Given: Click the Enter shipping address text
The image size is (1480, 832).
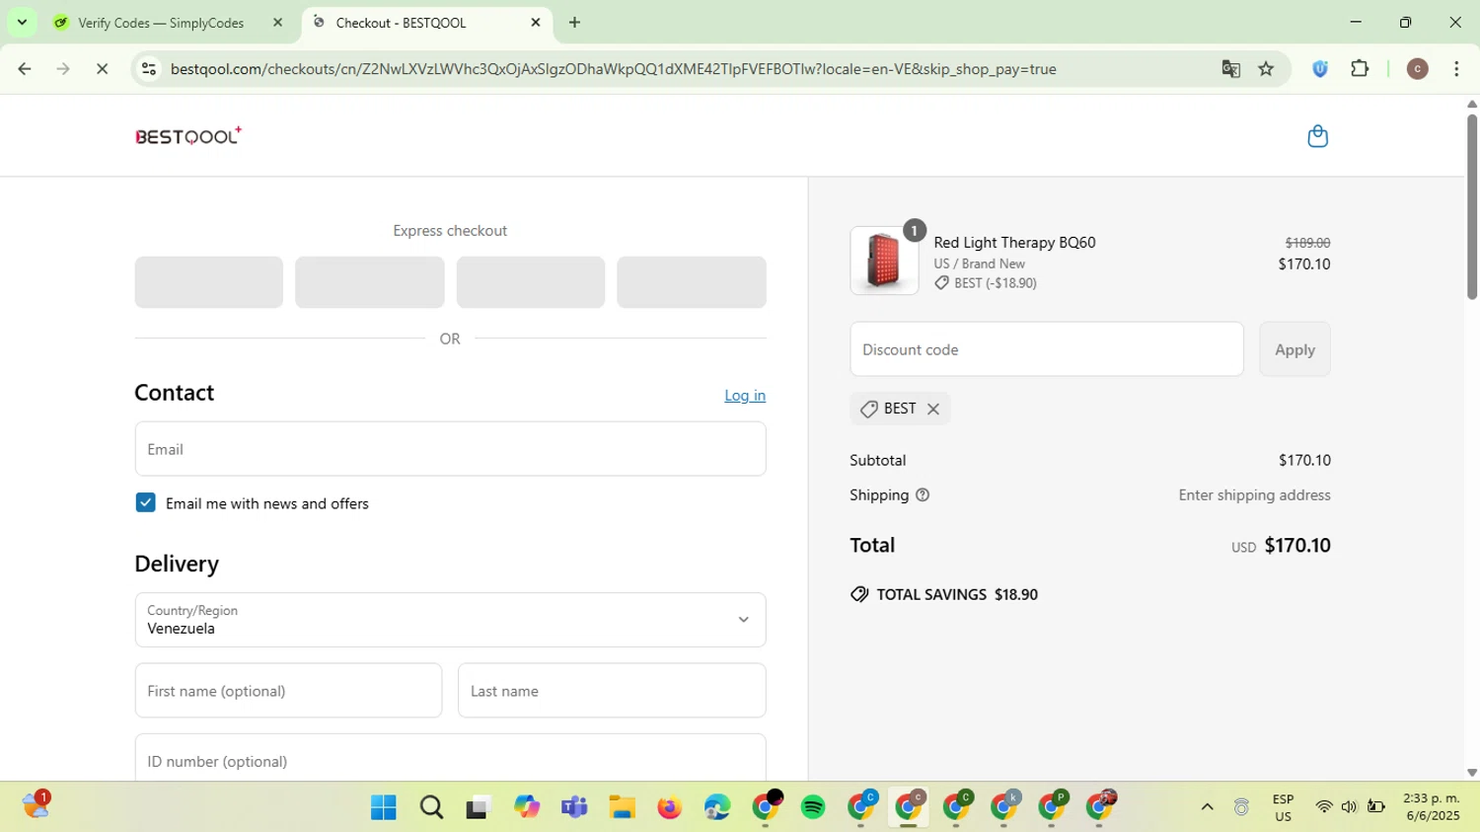Looking at the screenshot, I should [1254, 495].
